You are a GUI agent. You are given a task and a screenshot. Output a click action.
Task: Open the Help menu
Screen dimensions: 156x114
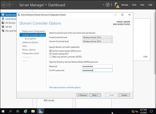pyautogui.click(x=150, y=5)
